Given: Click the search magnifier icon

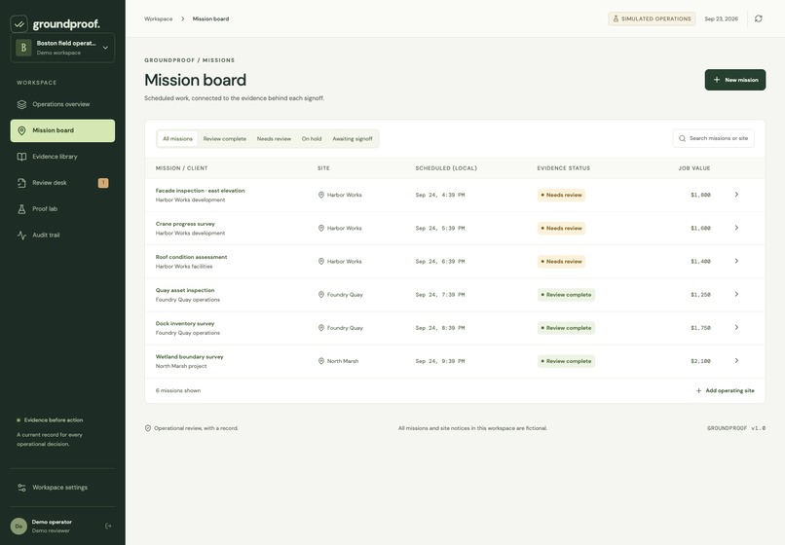Looking at the screenshot, I should (682, 138).
